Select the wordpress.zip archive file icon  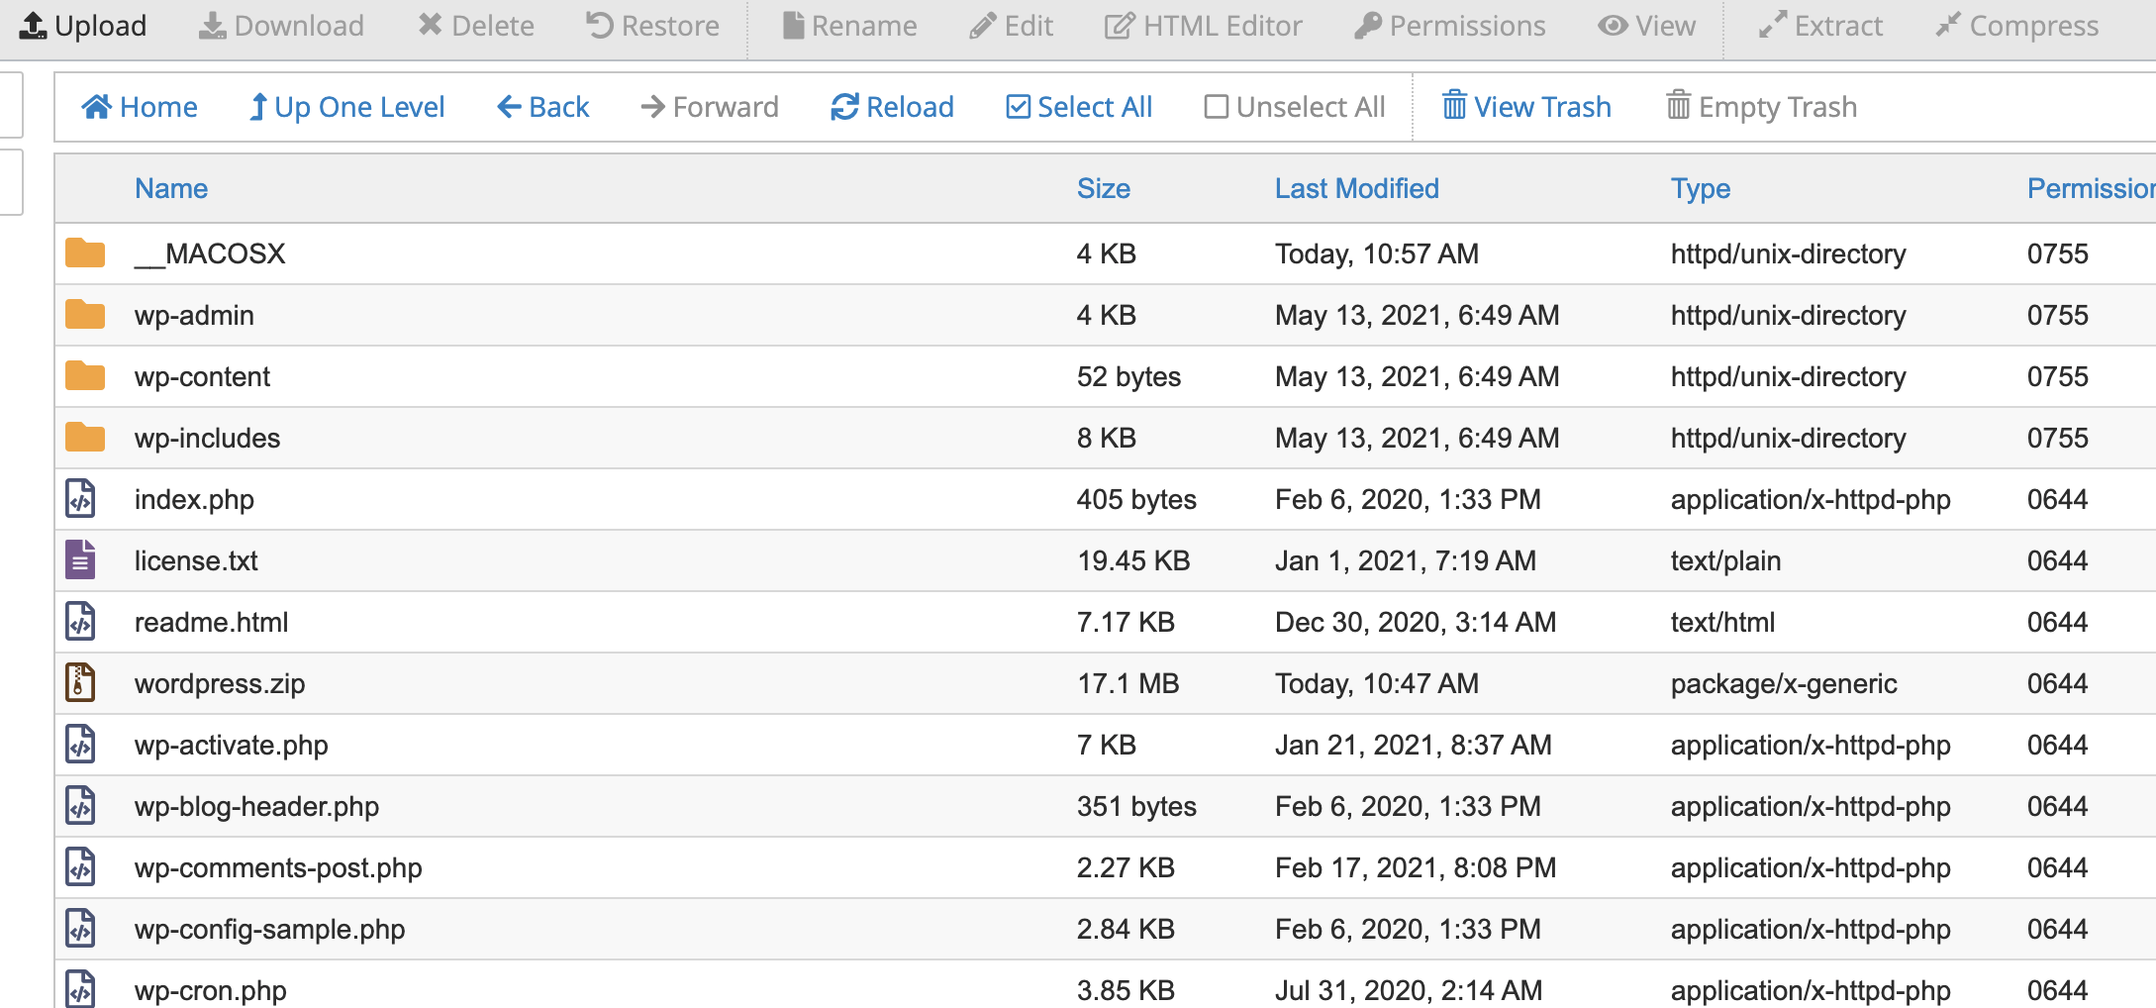click(81, 683)
